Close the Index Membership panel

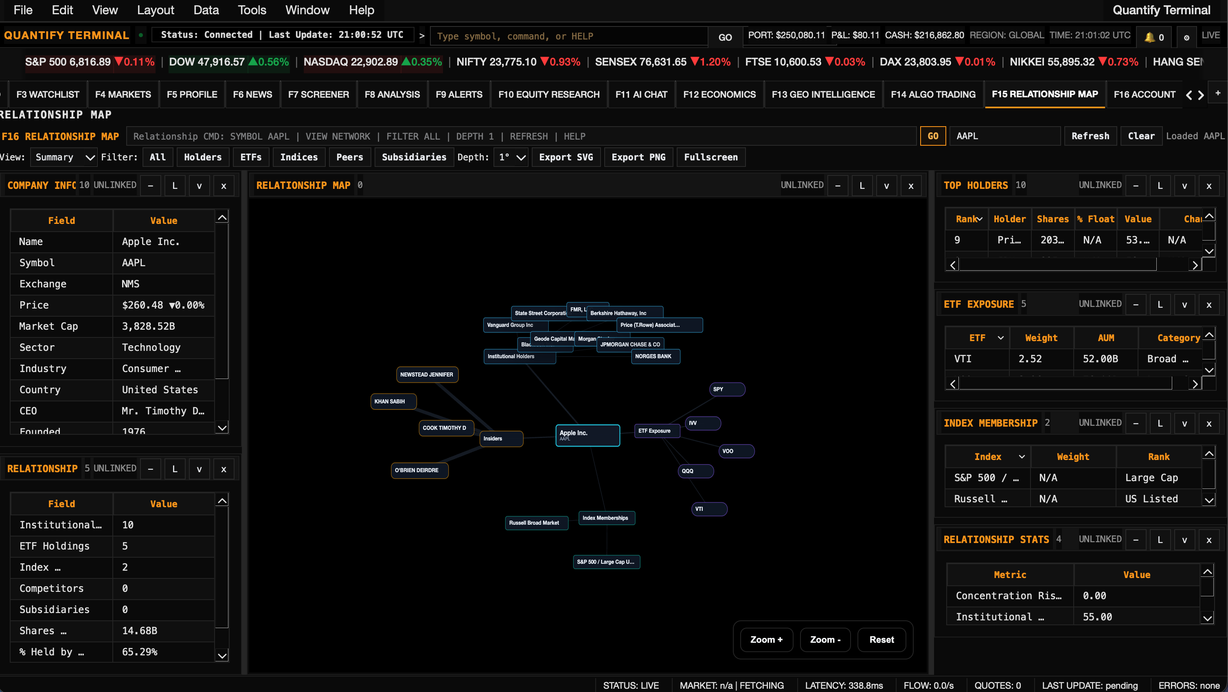[1209, 423]
